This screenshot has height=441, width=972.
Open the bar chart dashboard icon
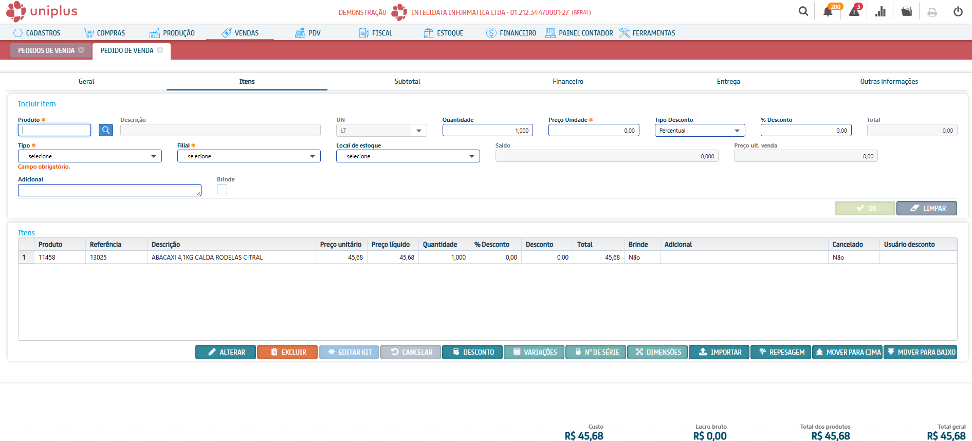pos(881,12)
